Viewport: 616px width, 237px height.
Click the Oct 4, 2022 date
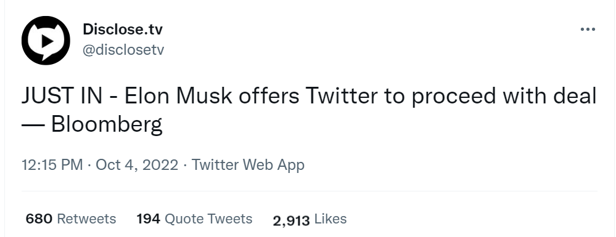click(x=137, y=165)
